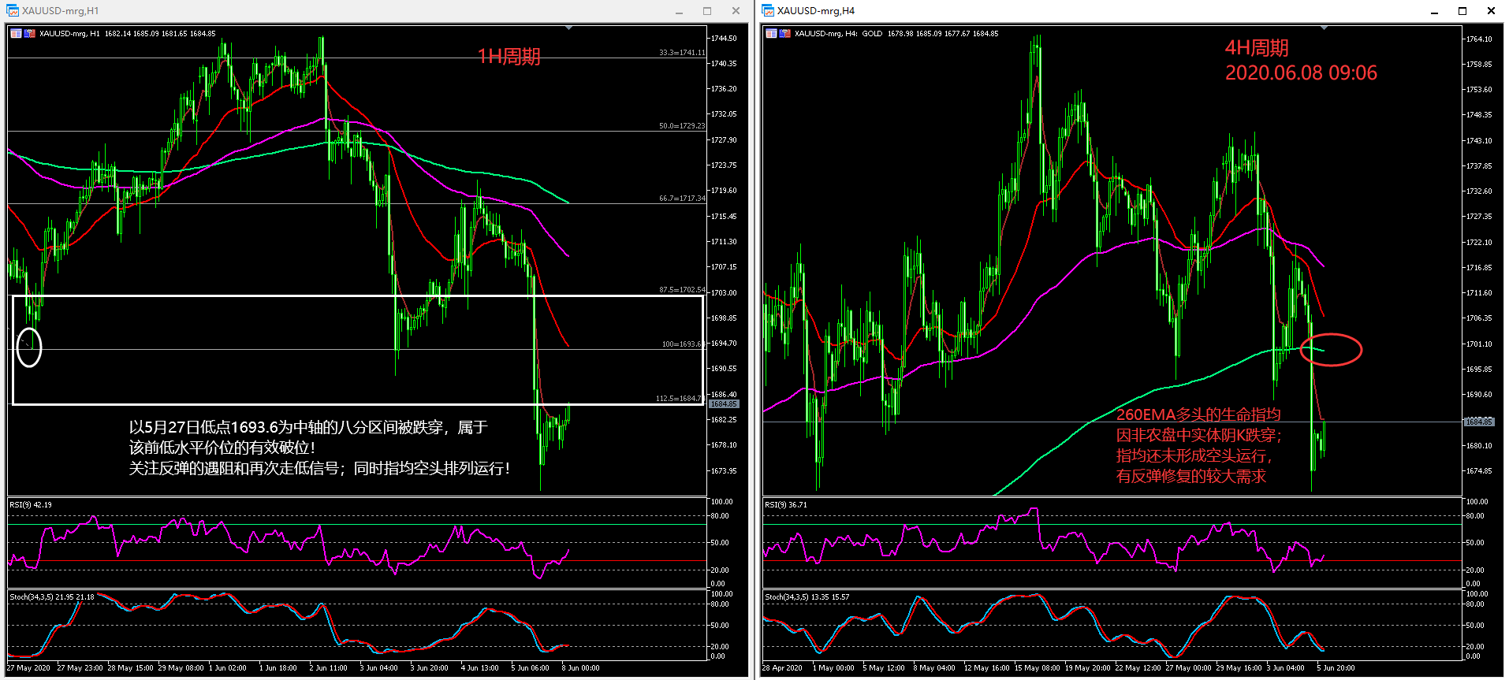The height and width of the screenshot is (680, 1509).
Task: Select the XAUUSD-mrg,H4 window title text
Action: point(816,11)
